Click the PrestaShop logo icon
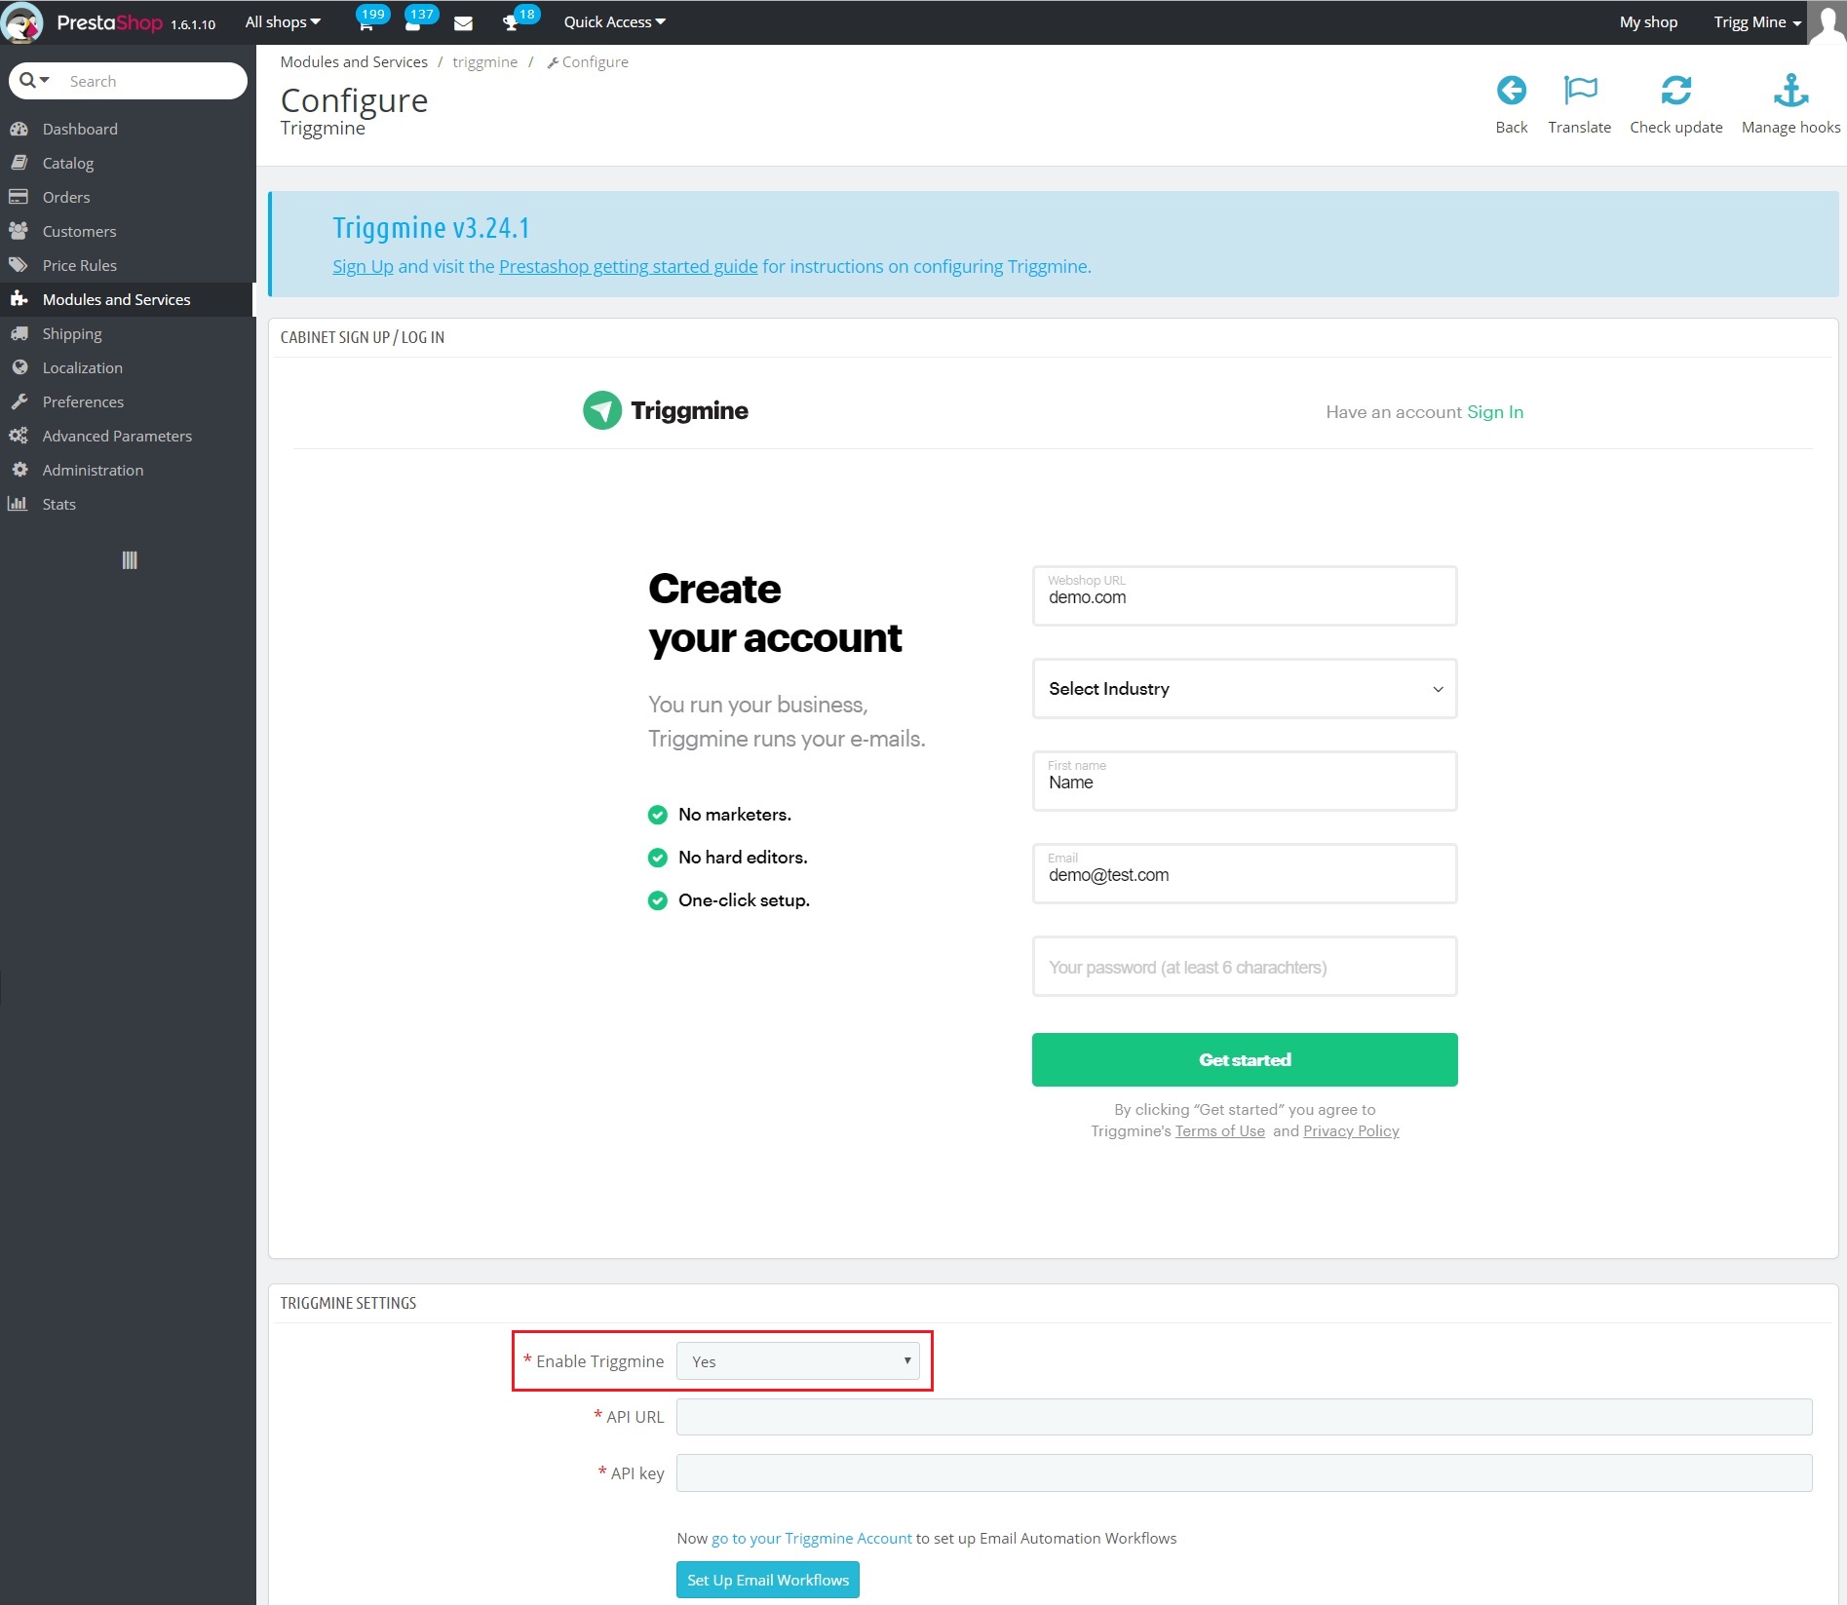The height and width of the screenshot is (1605, 1847). click(22, 22)
